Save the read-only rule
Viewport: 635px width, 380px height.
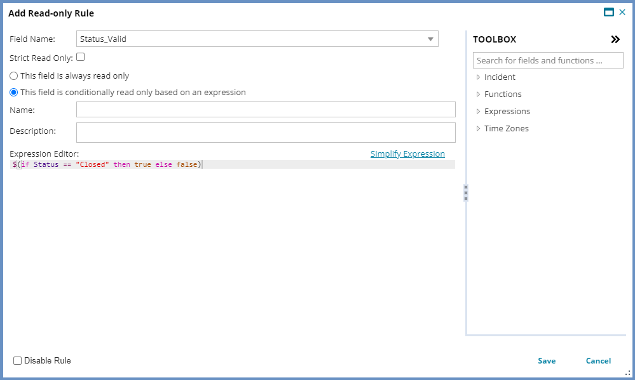[x=546, y=361]
